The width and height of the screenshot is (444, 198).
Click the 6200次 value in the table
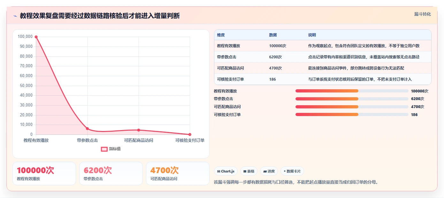point(275,57)
